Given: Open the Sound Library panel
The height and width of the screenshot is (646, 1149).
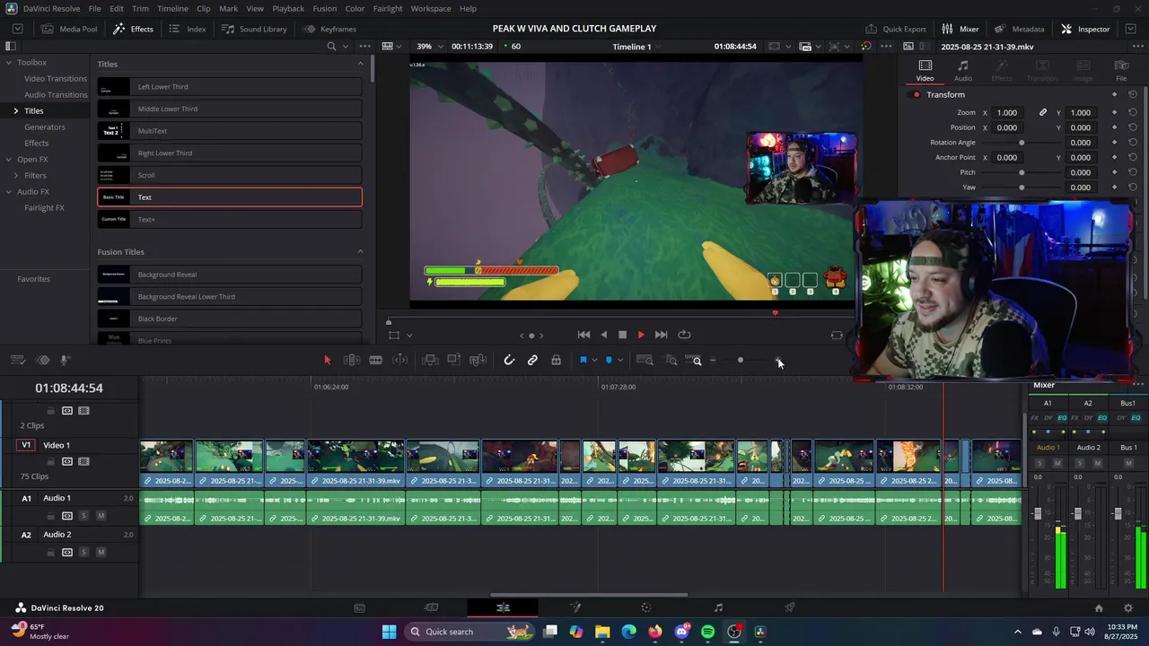Looking at the screenshot, I should pyautogui.click(x=254, y=29).
